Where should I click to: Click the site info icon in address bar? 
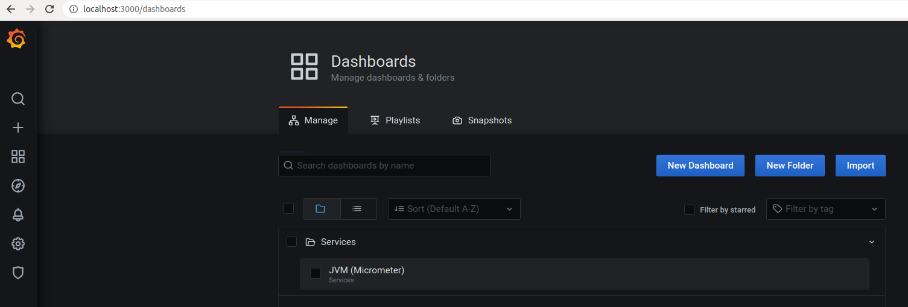pos(74,9)
